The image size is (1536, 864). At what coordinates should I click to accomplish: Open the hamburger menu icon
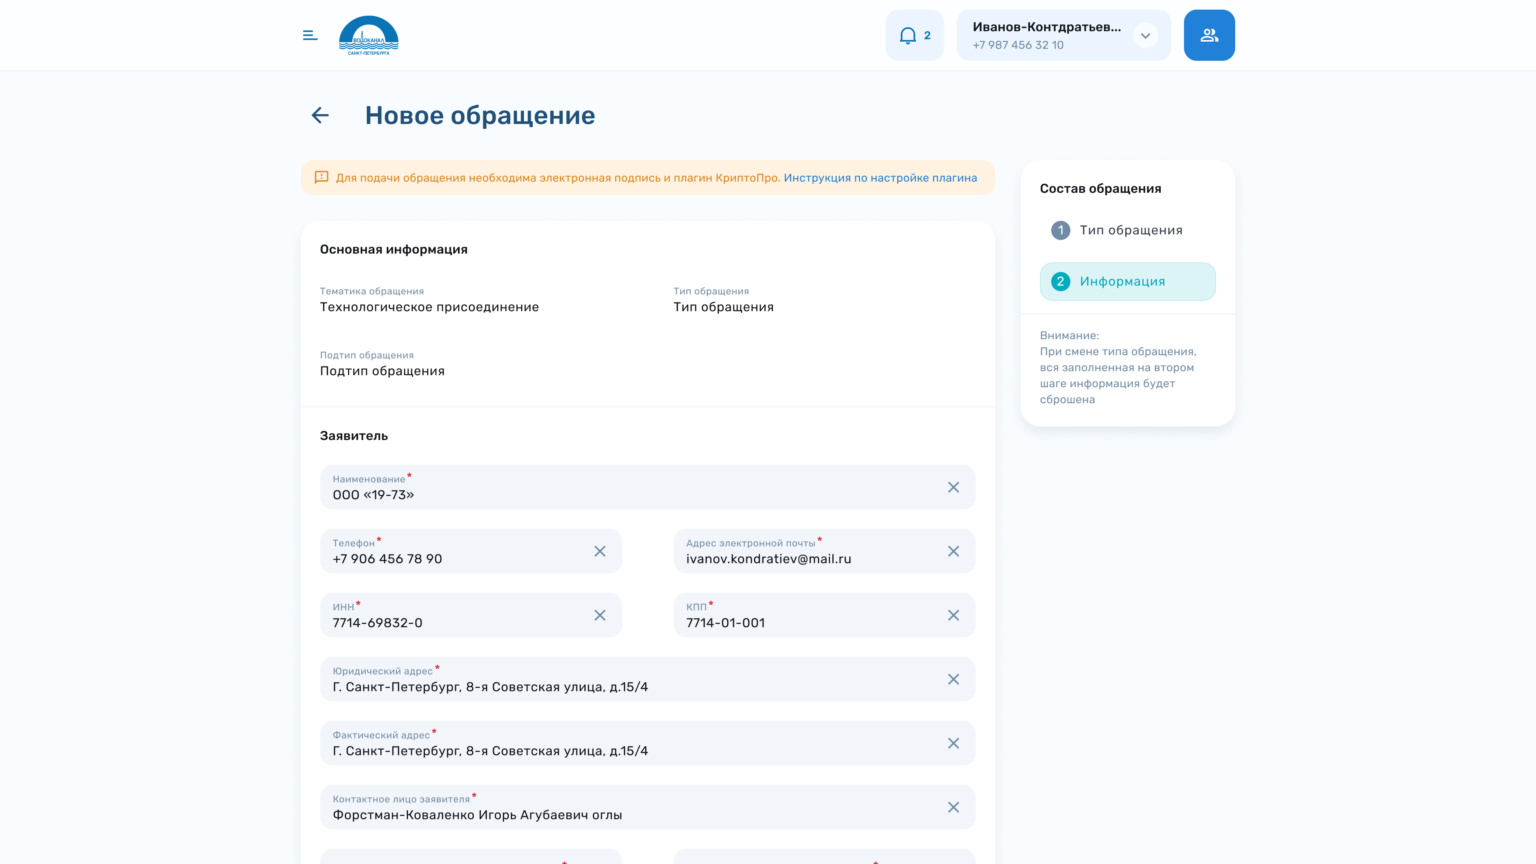point(310,35)
